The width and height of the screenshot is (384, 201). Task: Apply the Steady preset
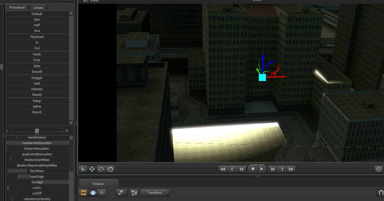(37, 95)
